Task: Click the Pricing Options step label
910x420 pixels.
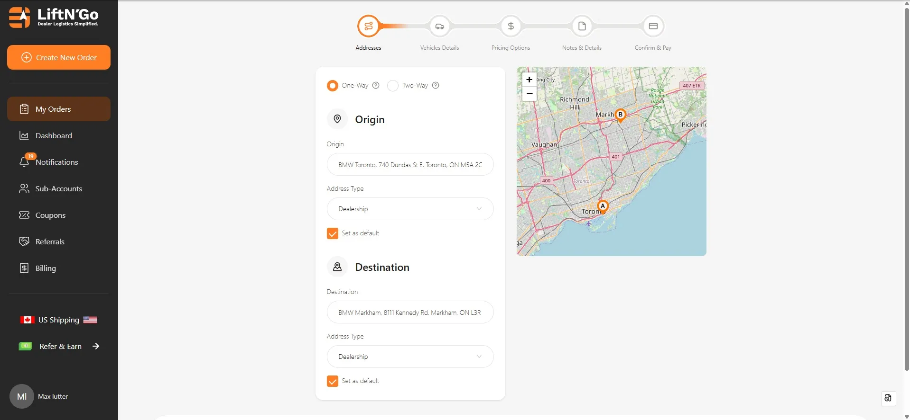Action: 511,48
